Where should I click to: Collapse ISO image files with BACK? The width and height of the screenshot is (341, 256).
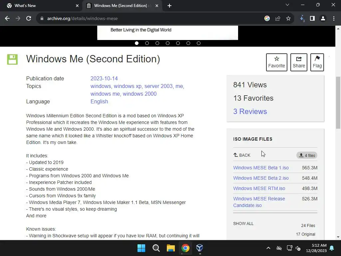(242, 155)
